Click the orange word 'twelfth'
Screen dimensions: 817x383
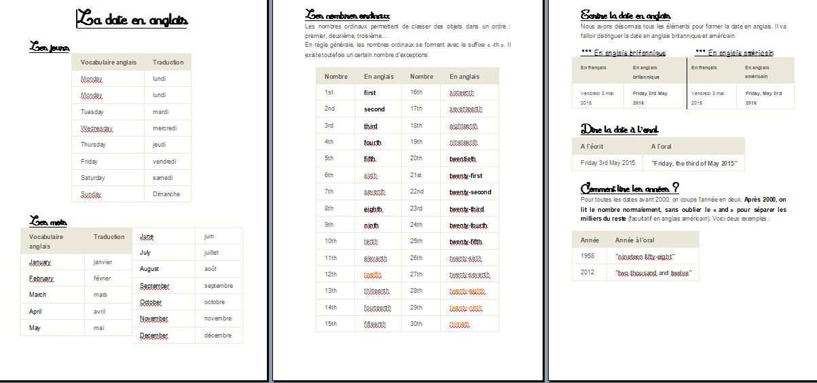coord(373,274)
